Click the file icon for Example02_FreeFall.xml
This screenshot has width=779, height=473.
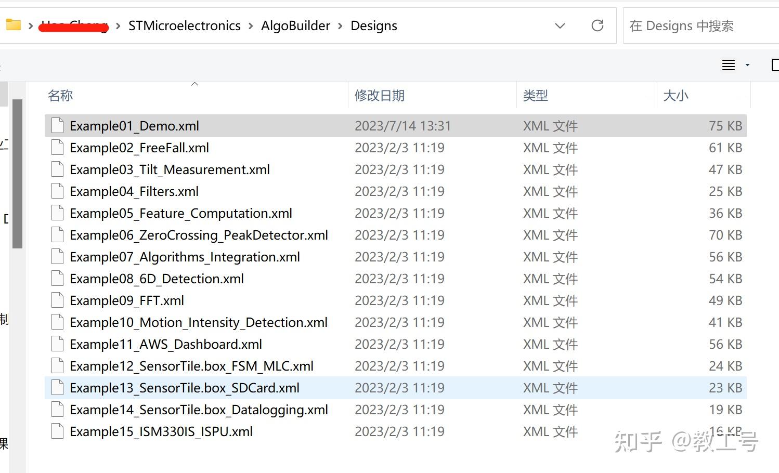tap(57, 148)
